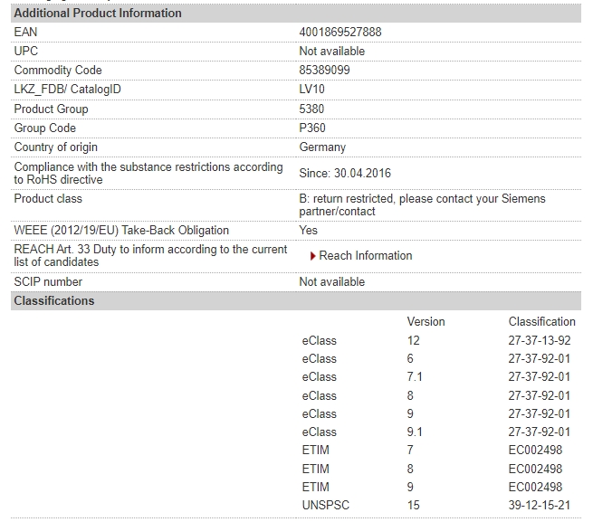Select the eClass version 8 classification code

(x=540, y=395)
